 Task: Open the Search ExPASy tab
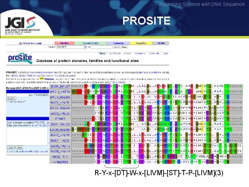(x=91, y=43)
